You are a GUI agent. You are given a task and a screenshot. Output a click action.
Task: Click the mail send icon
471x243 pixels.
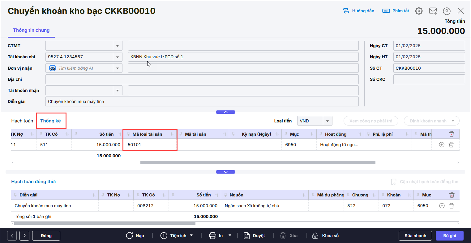433,11
